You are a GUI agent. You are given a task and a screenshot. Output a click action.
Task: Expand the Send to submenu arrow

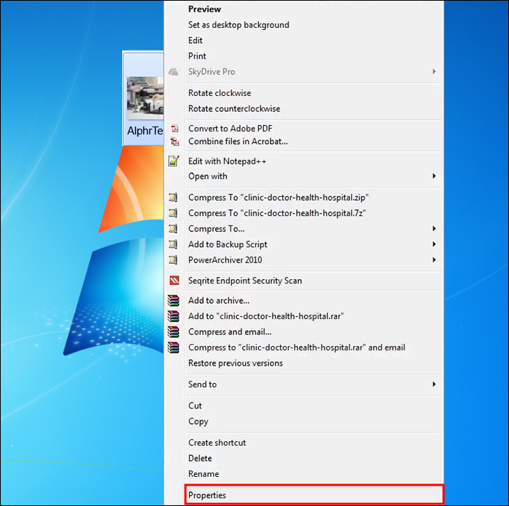click(x=434, y=385)
